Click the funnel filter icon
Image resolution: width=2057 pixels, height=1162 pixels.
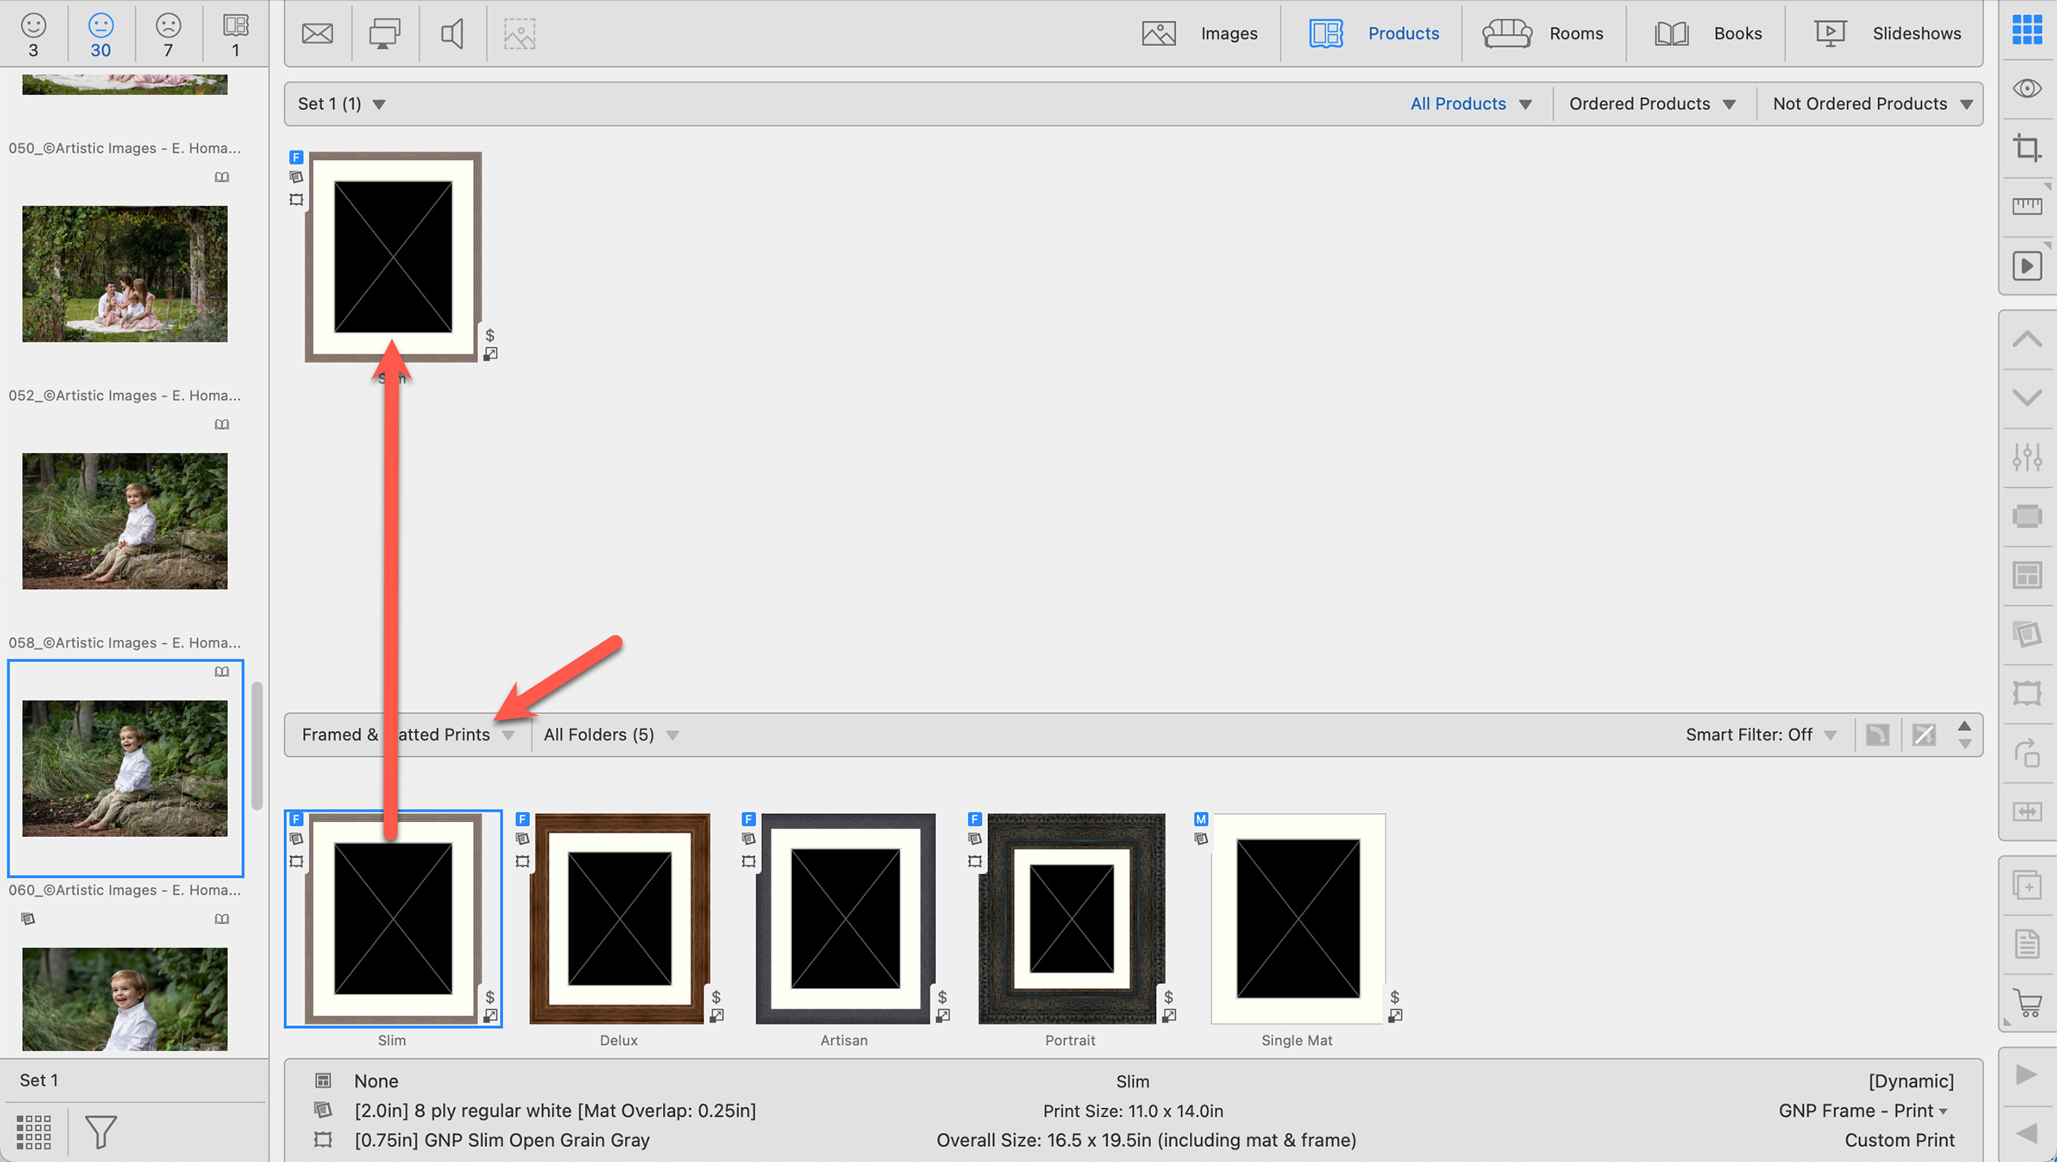click(x=100, y=1131)
